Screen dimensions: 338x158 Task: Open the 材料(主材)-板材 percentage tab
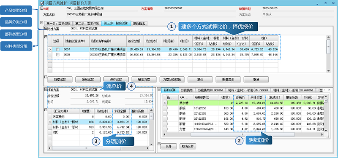(x=248, y=90)
